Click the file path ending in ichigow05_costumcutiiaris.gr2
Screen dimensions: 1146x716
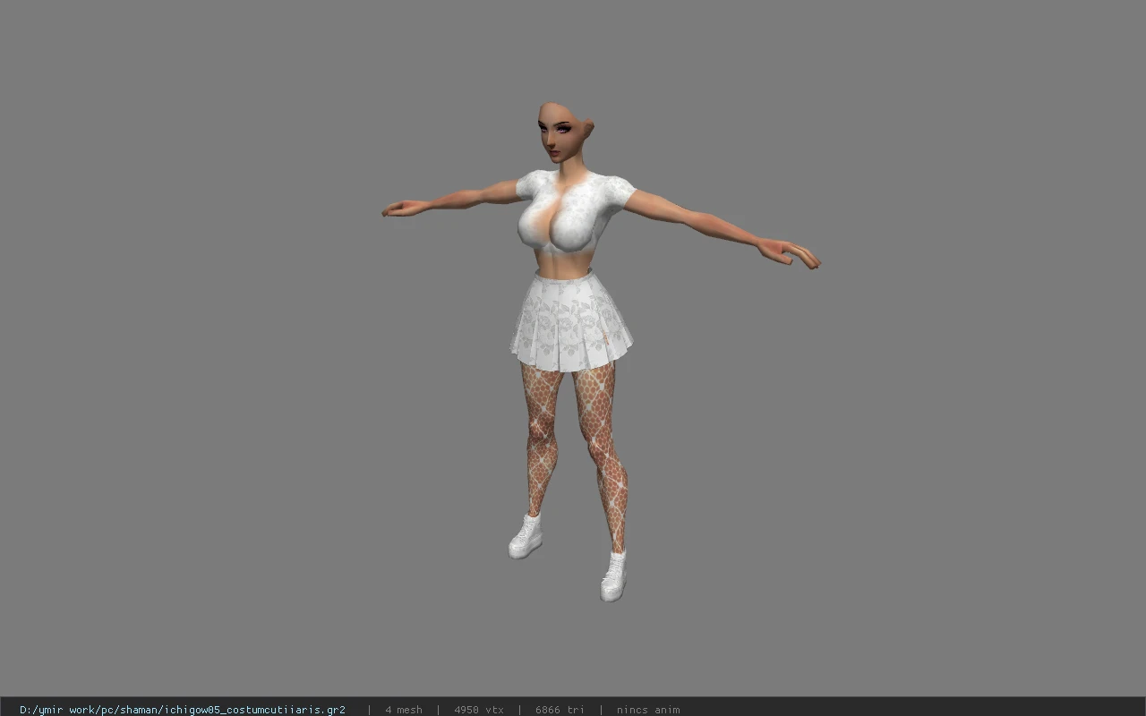pyautogui.click(x=183, y=710)
